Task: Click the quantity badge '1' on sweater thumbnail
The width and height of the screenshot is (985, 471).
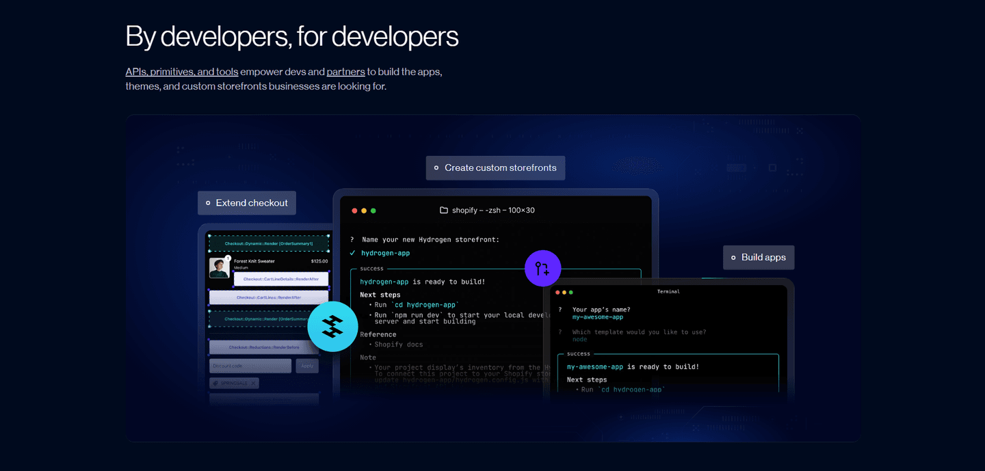Action: pos(228,258)
